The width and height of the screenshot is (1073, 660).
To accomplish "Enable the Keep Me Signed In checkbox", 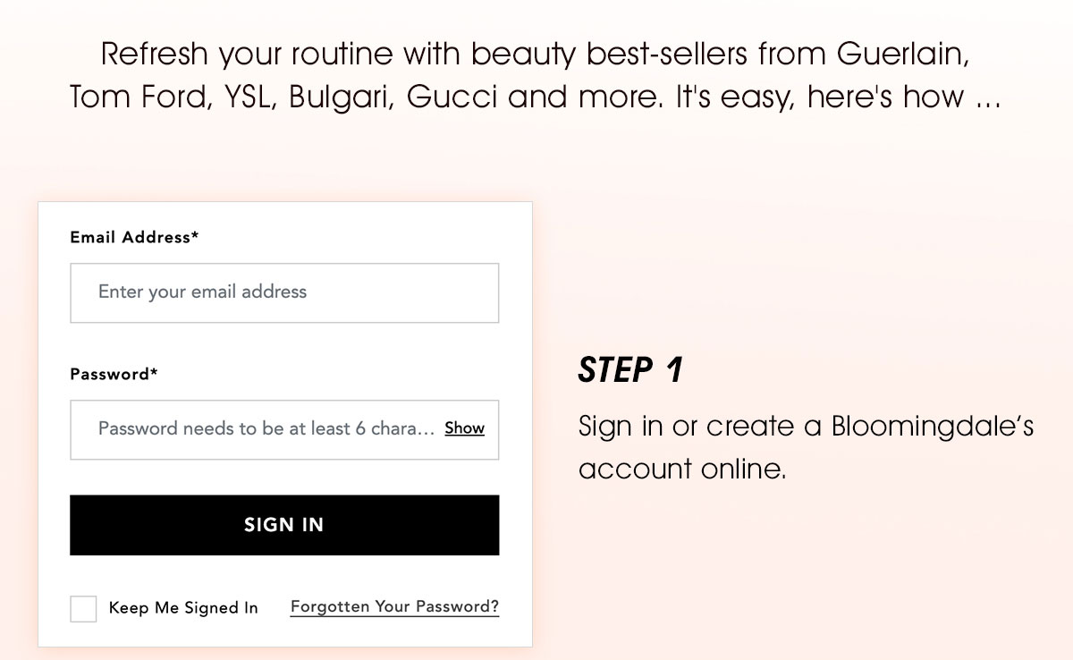I will 83,609.
